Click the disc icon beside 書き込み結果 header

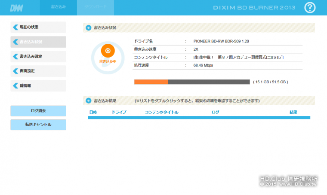pyautogui.click(x=89, y=101)
